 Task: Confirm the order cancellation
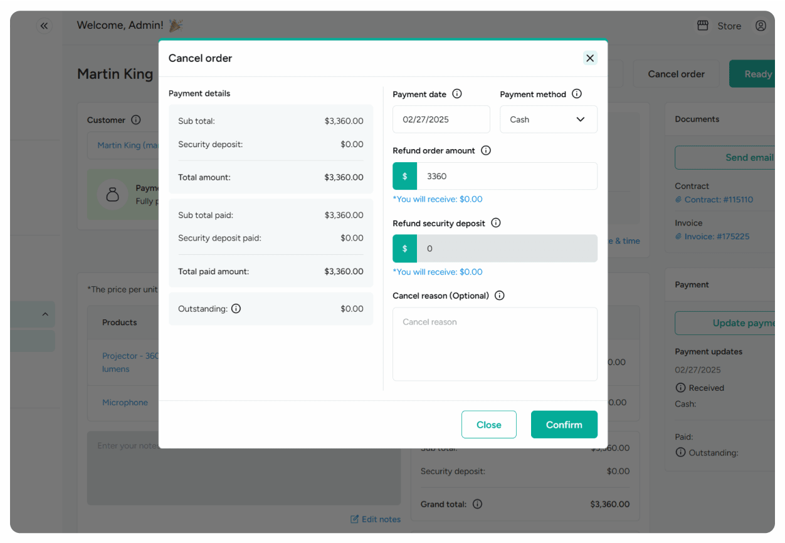[x=564, y=424]
